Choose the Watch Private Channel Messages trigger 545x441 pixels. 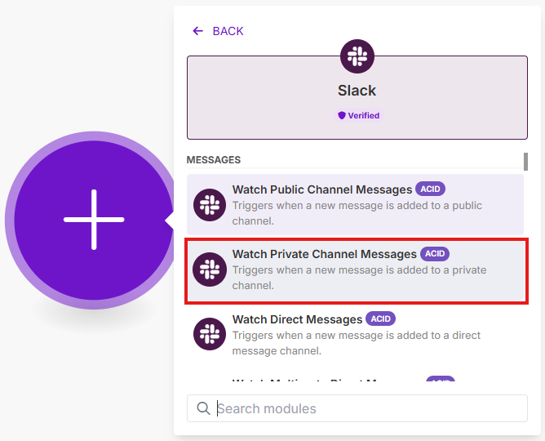click(324, 254)
